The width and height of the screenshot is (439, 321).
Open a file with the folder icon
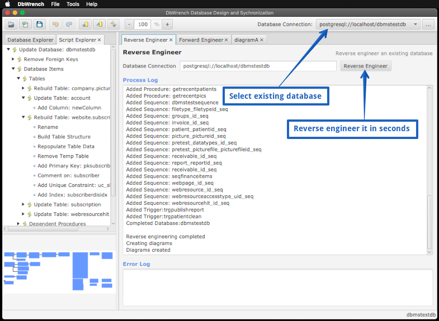pos(11,25)
